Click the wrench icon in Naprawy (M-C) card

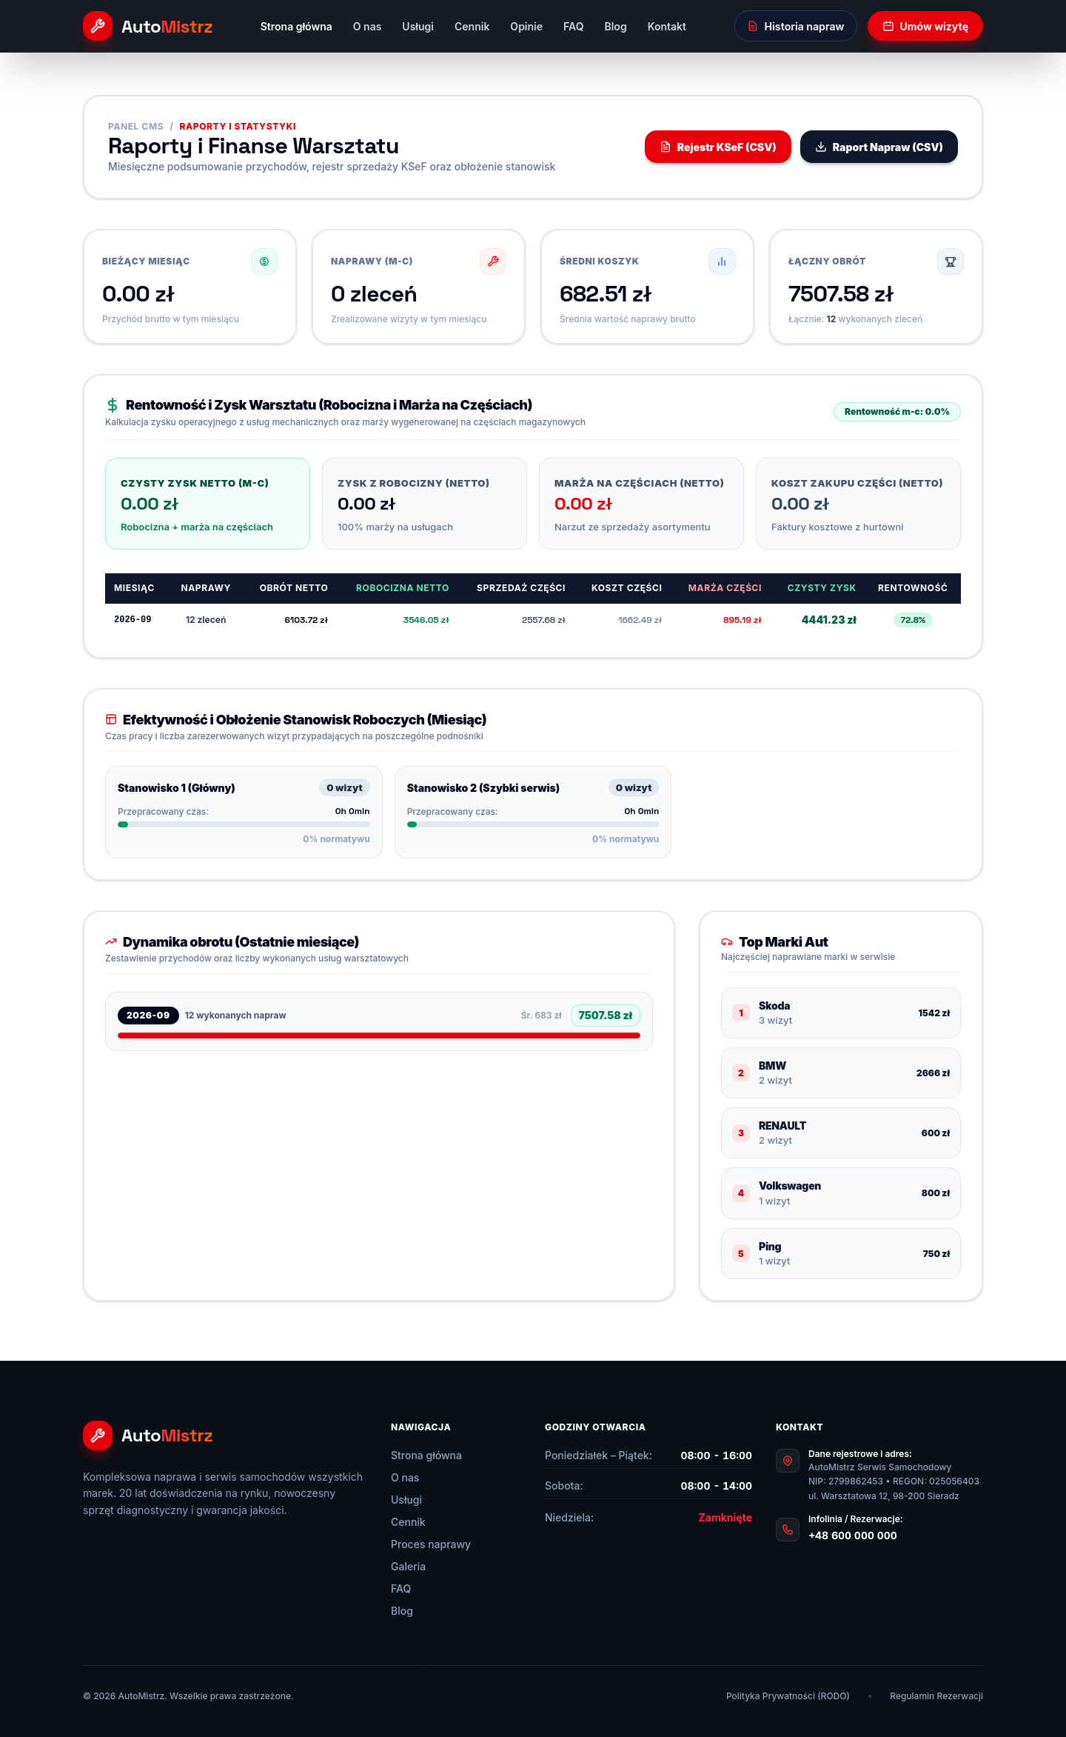tap(493, 261)
